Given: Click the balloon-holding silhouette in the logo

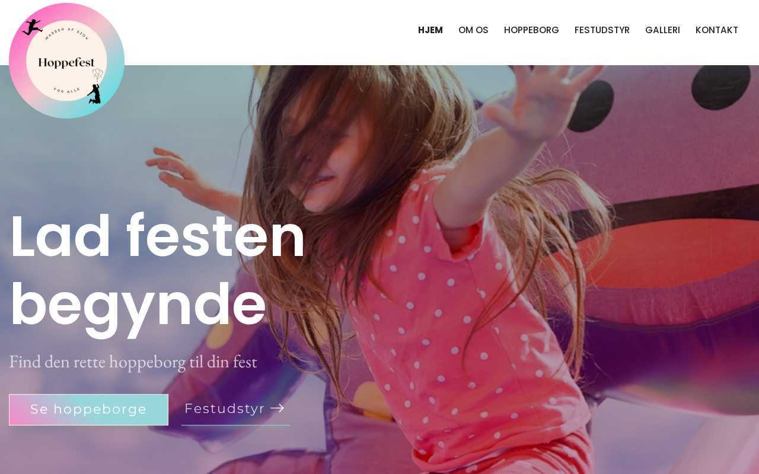Looking at the screenshot, I should click(95, 87).
